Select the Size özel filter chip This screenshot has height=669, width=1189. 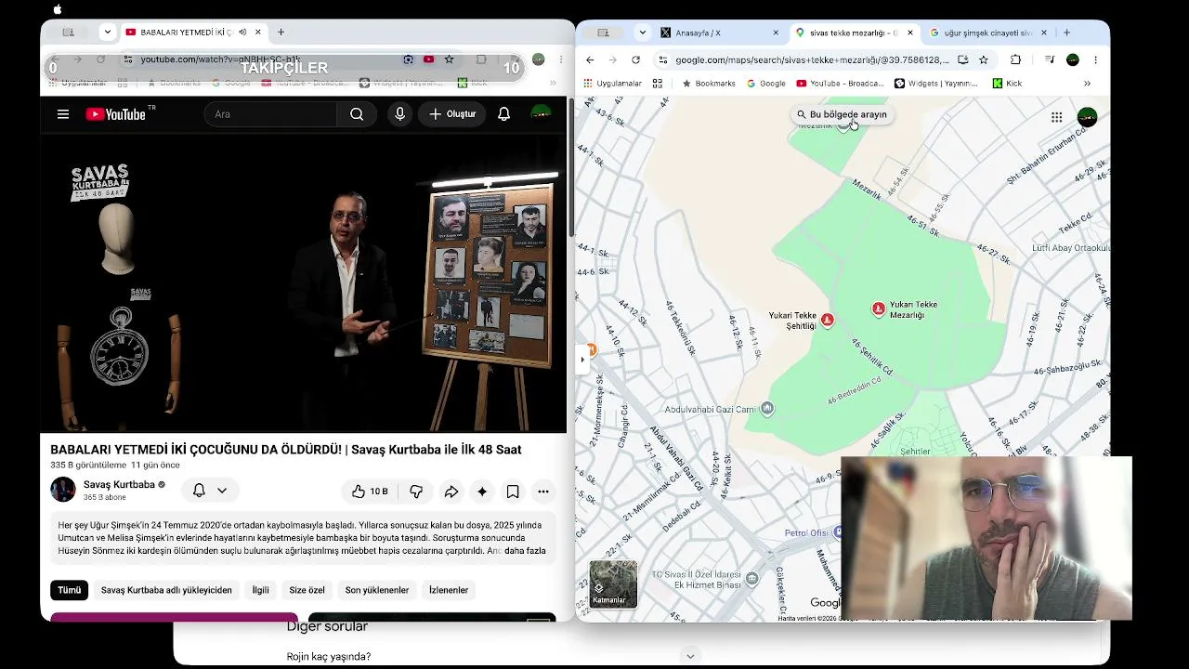pyautogui.click(x=307, y=590)
